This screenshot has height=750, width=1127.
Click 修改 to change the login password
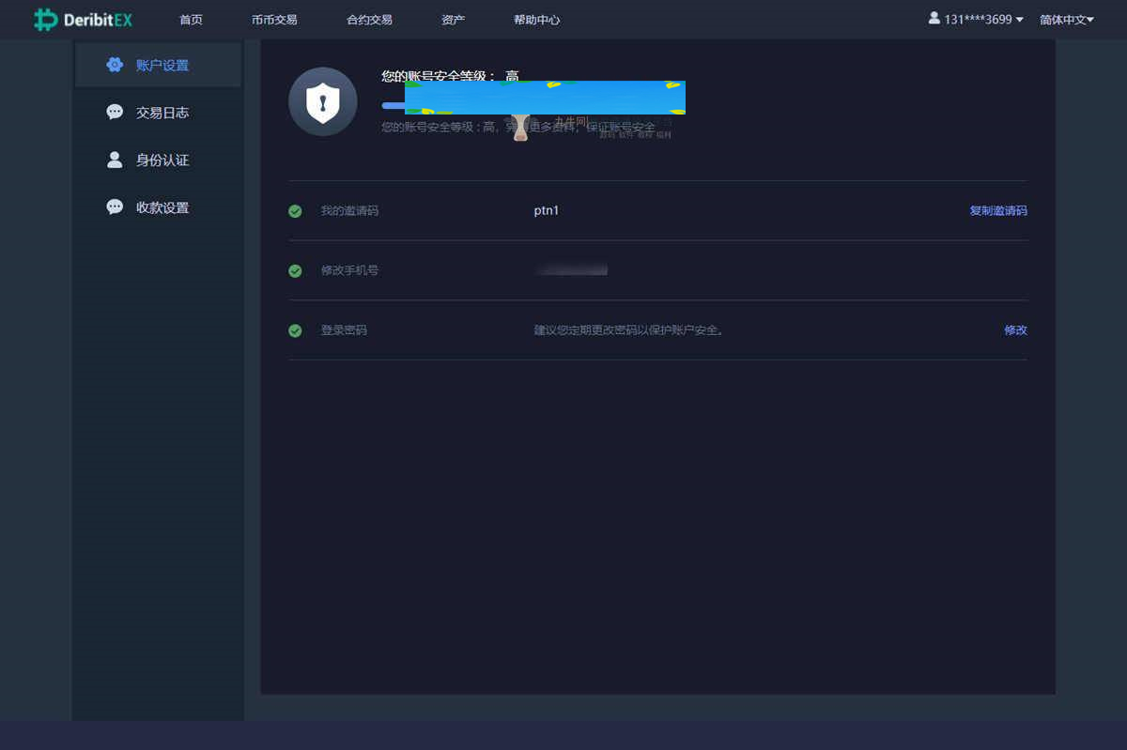coord(1015,330)
